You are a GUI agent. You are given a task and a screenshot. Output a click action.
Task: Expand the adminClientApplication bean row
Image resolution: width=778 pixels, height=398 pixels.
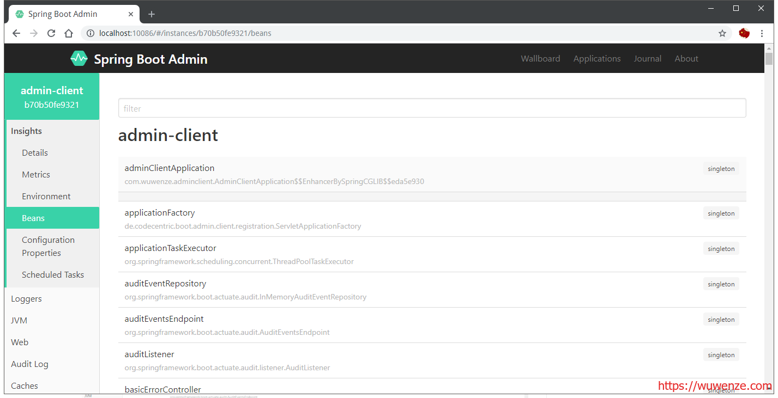[x=432, y=174]
